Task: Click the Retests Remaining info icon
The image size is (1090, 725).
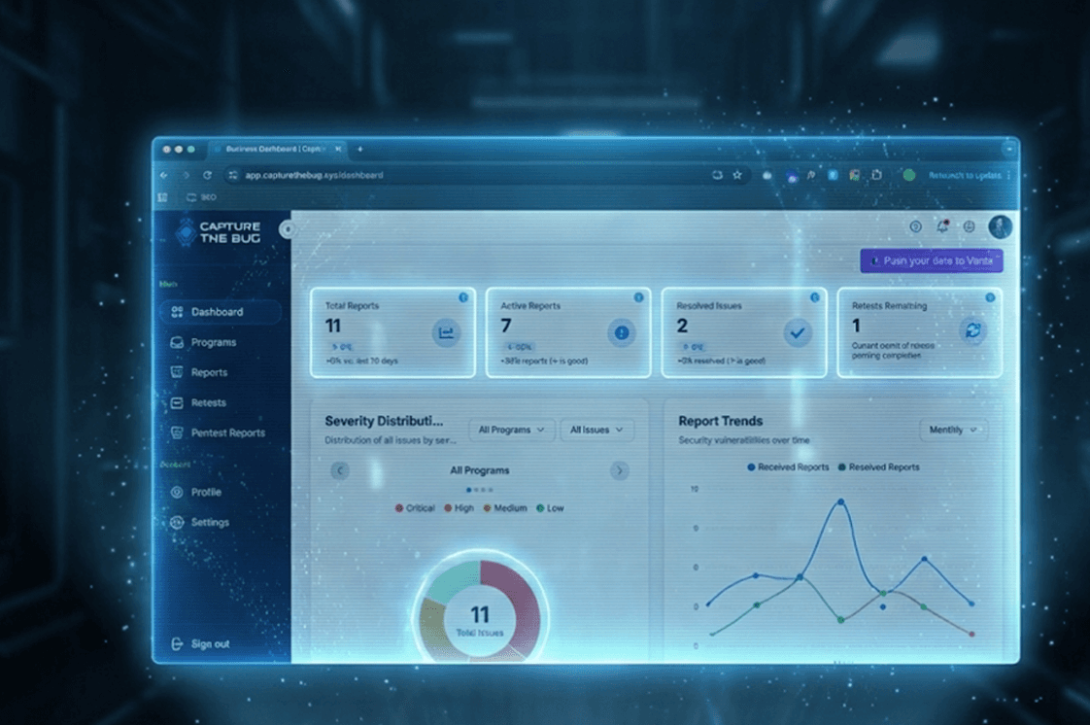Action: coord(990,297)
